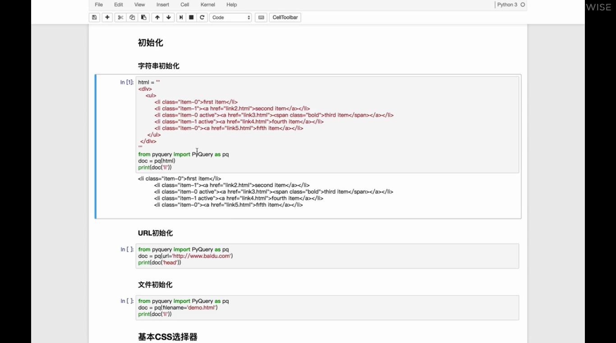The width and height of the screenshot is (616, 343).
Task: Click the URL初始化 heading
Action: click(156, 233)
